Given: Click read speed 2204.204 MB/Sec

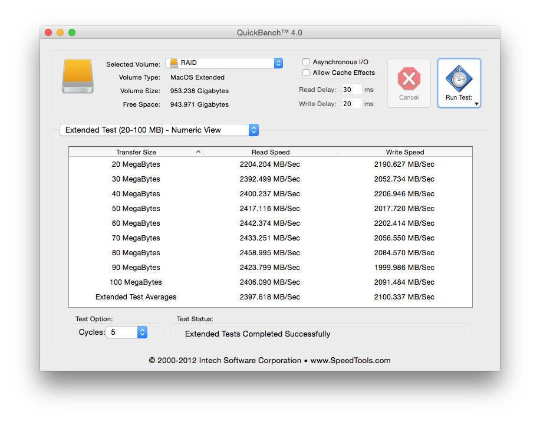Looking at the screenshot, I should pyautogui.click(x=269, y=164).
